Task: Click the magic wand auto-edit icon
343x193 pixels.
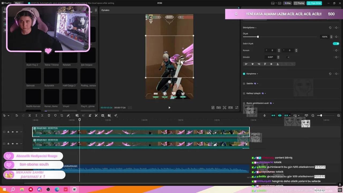Action: (96, 116)
